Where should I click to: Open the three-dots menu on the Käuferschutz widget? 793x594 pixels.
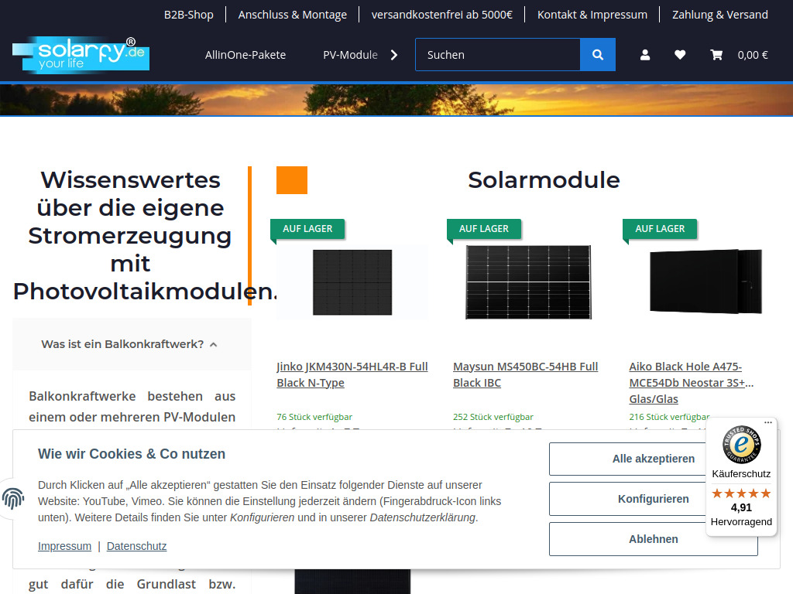pos(767,422)
